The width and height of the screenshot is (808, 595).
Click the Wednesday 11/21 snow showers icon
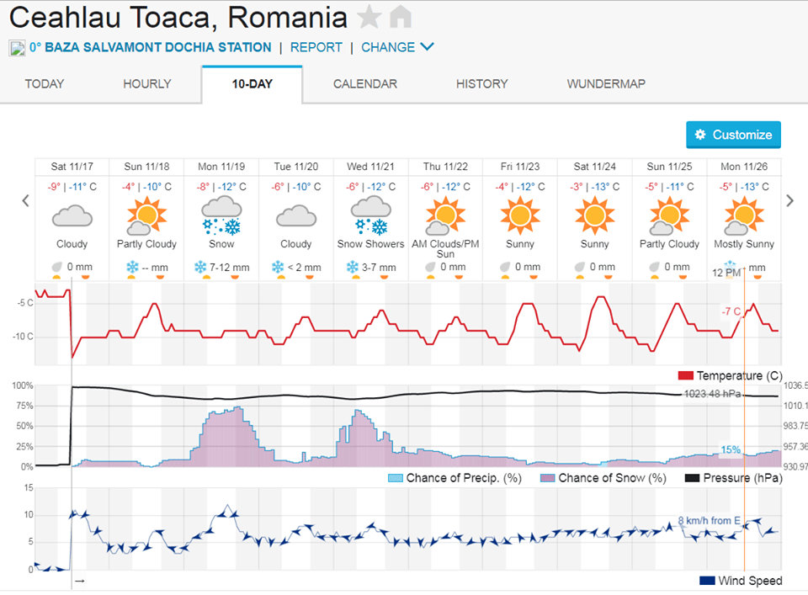[x=371, y=215]
